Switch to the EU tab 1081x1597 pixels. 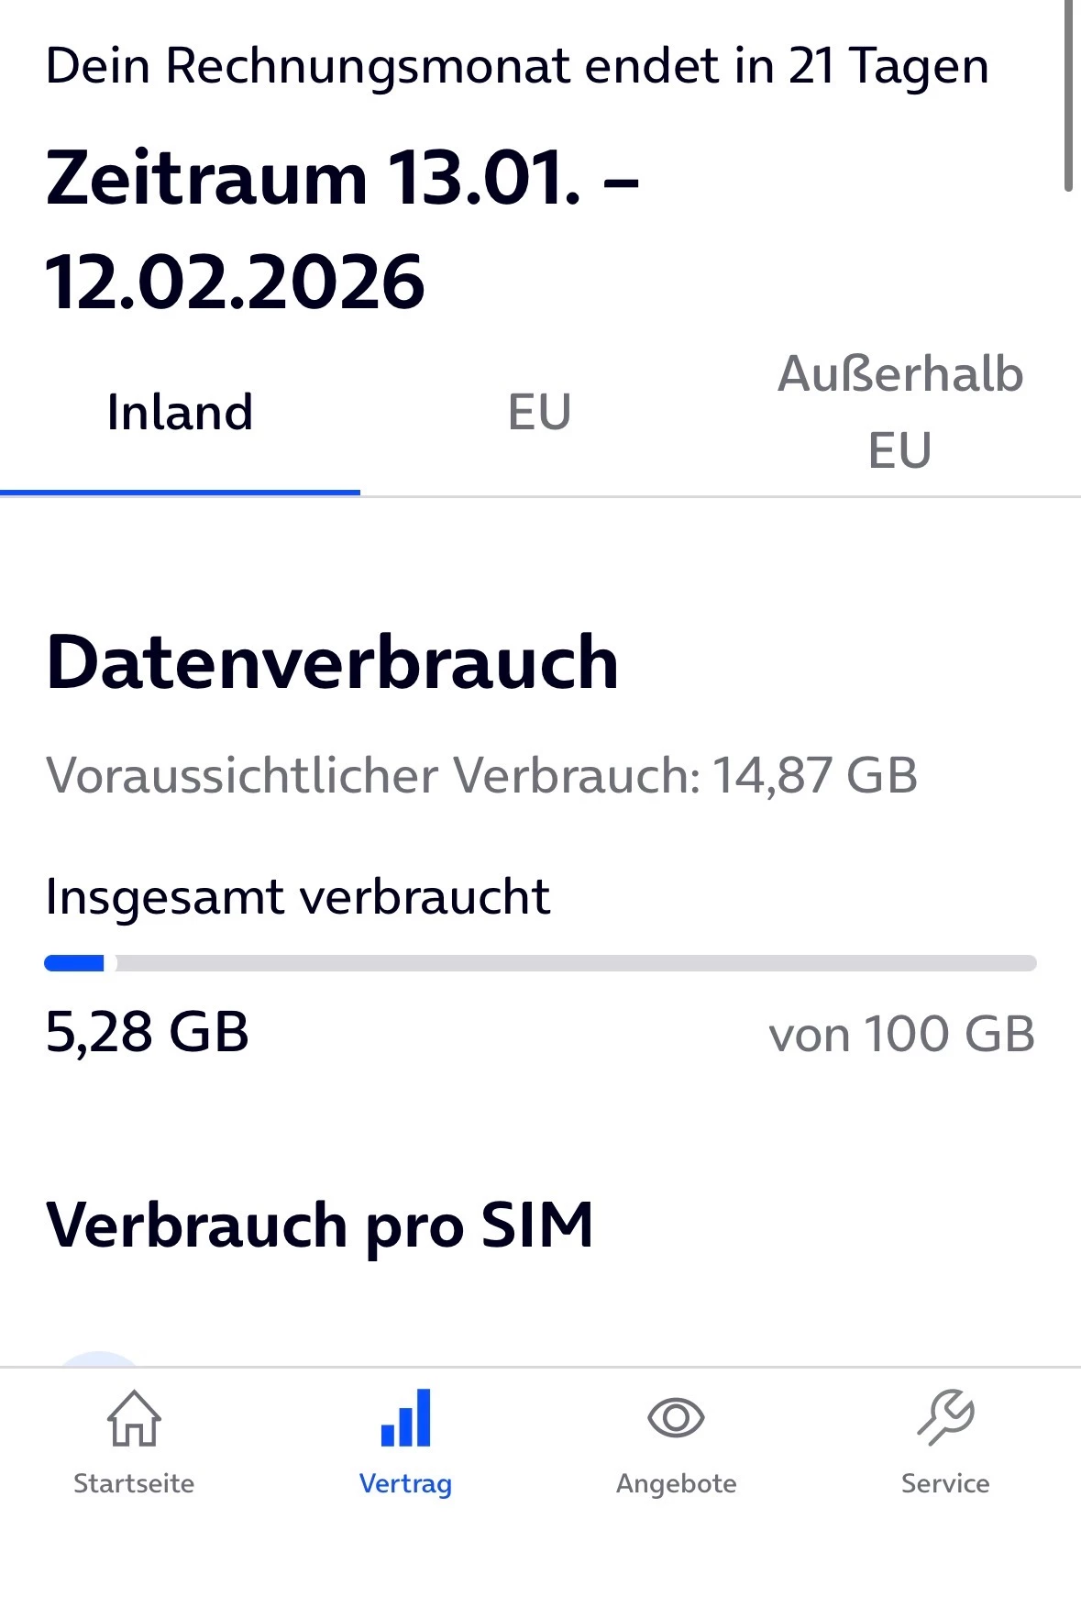[x=540, y=412]
